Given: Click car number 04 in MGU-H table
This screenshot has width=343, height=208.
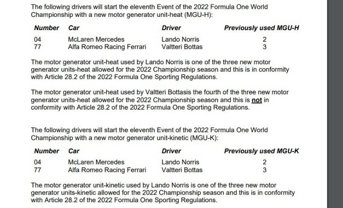Looking at the screenshot, I should coord(38,39).
